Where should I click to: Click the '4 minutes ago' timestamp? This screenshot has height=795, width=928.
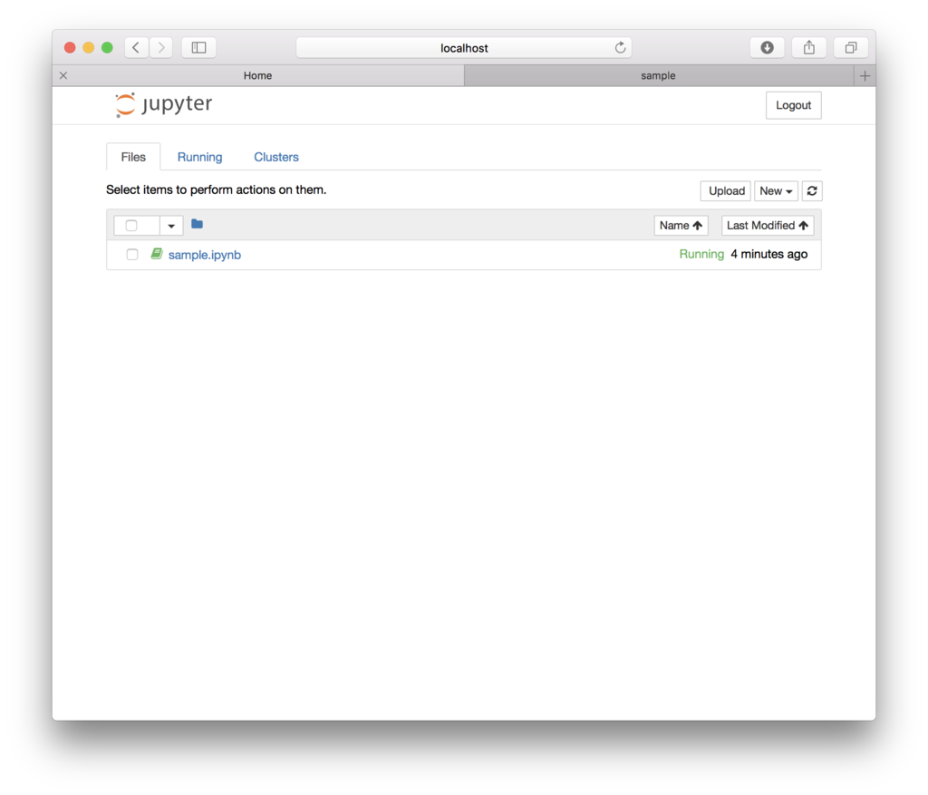pos(768,254)
